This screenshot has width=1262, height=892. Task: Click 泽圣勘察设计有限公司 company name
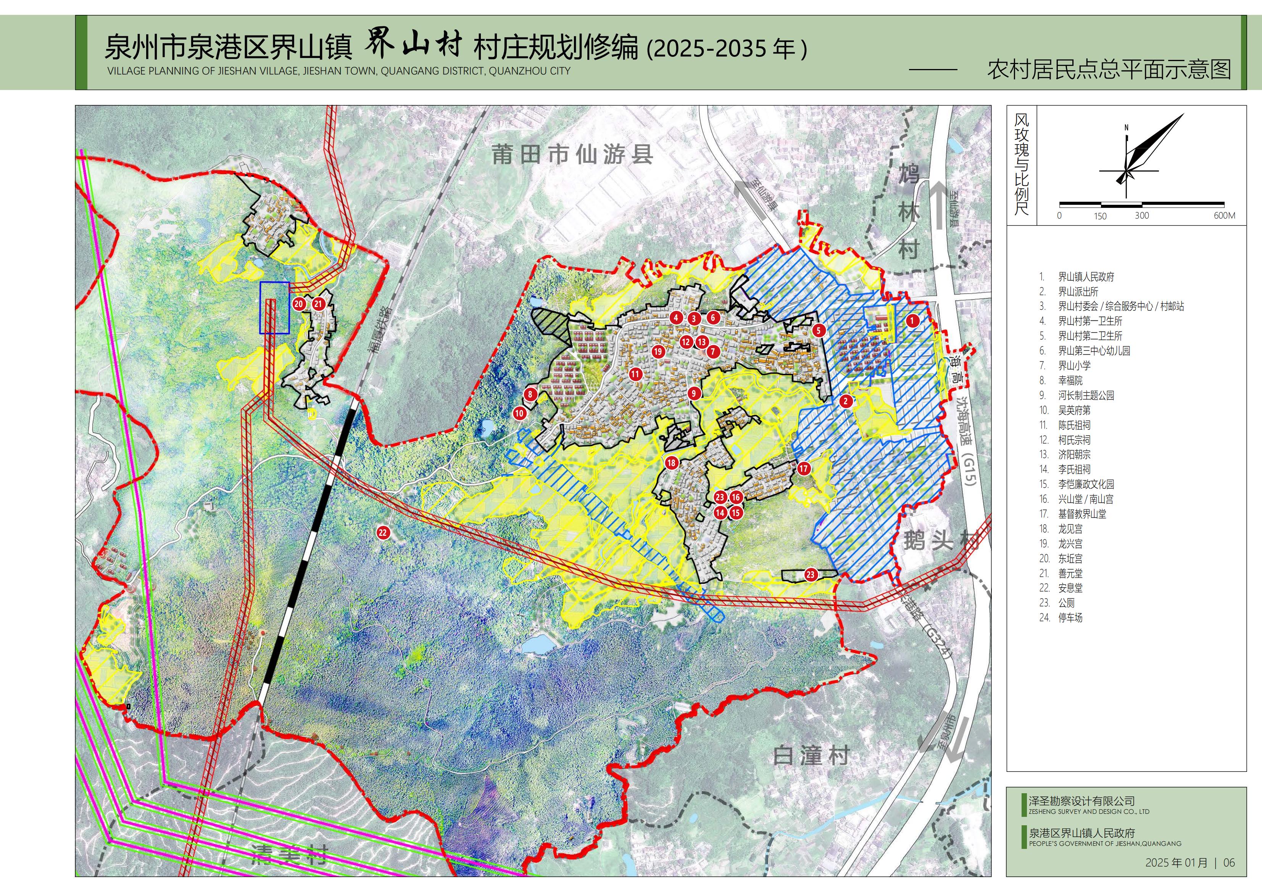point(1082,801)
